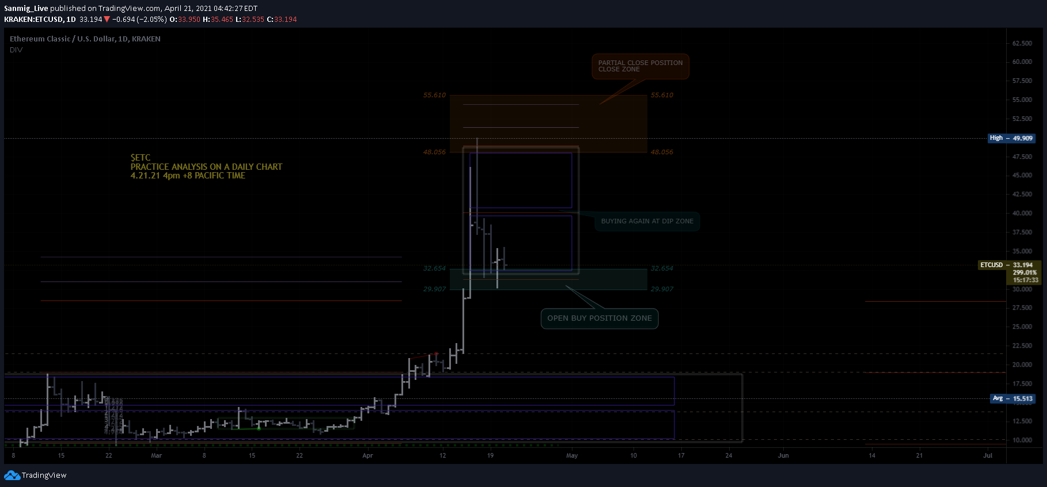Click the left 29.907 level label
Image resolution: width=1047 pixels, height=487 pixels.
[x=434, y=289]
